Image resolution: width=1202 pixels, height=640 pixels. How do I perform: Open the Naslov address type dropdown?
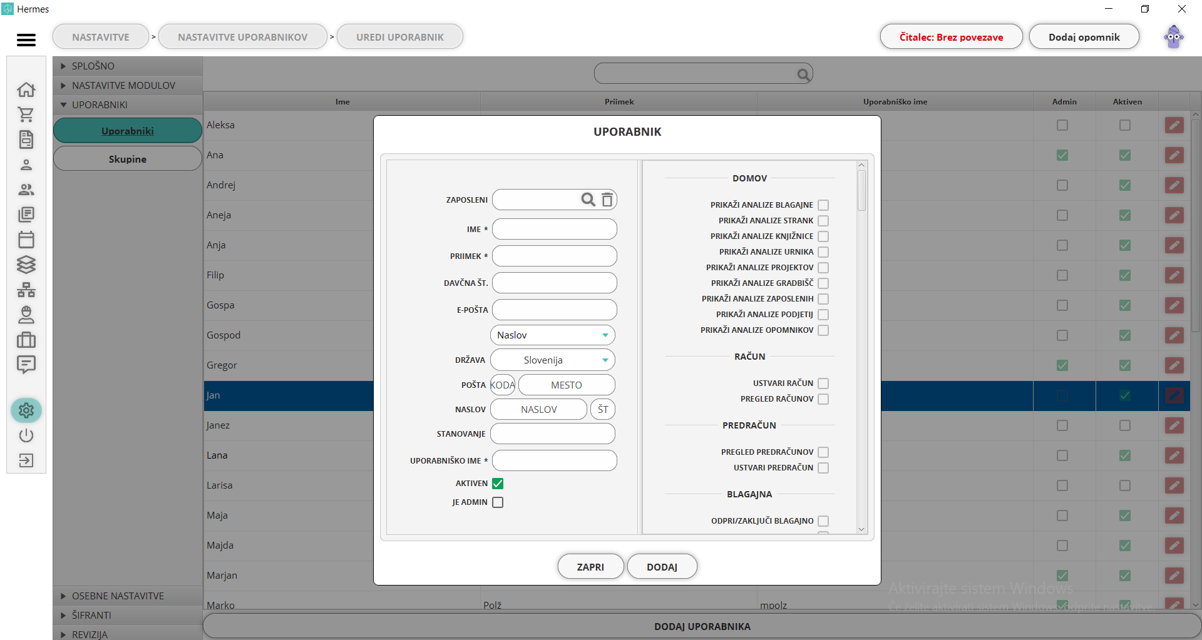(553, 335)
